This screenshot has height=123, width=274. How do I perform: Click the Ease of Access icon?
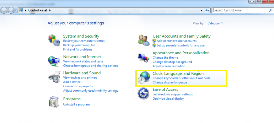coord(144,94)
